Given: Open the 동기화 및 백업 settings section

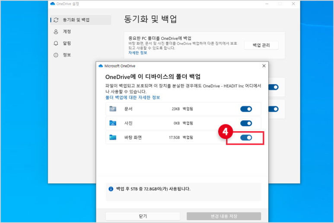Looking at the screenshot, I should click(x=81, y=20).
